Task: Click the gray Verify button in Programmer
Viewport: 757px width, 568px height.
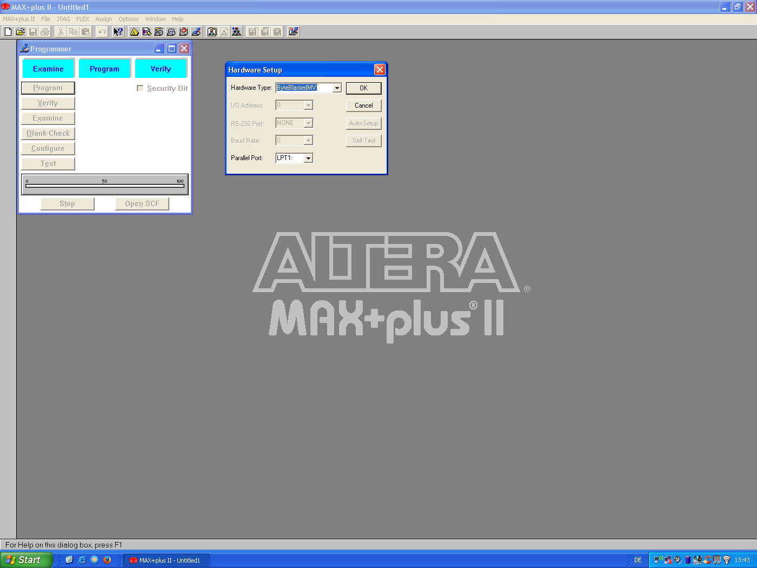Action: (x=48, y=103)
